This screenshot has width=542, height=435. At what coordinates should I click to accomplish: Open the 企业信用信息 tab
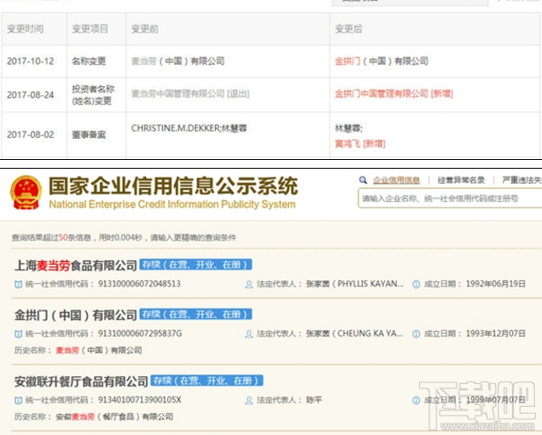396,180
